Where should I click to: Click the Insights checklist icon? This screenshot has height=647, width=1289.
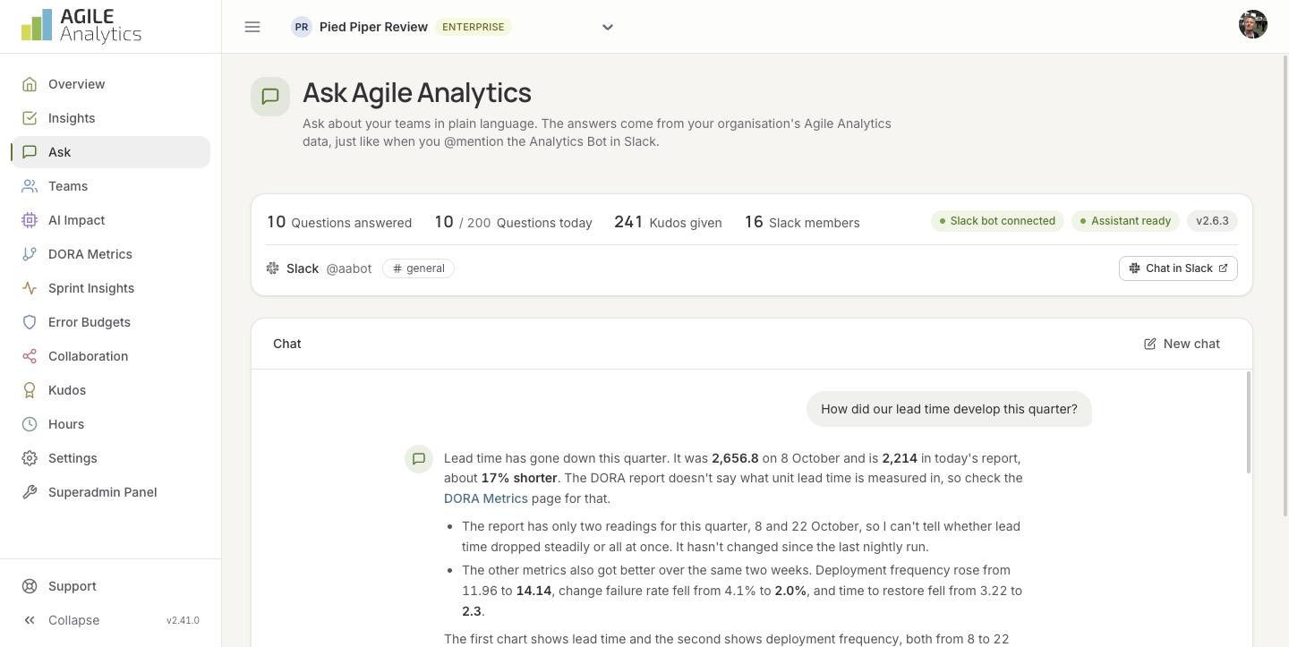click(x=30, y=118)
